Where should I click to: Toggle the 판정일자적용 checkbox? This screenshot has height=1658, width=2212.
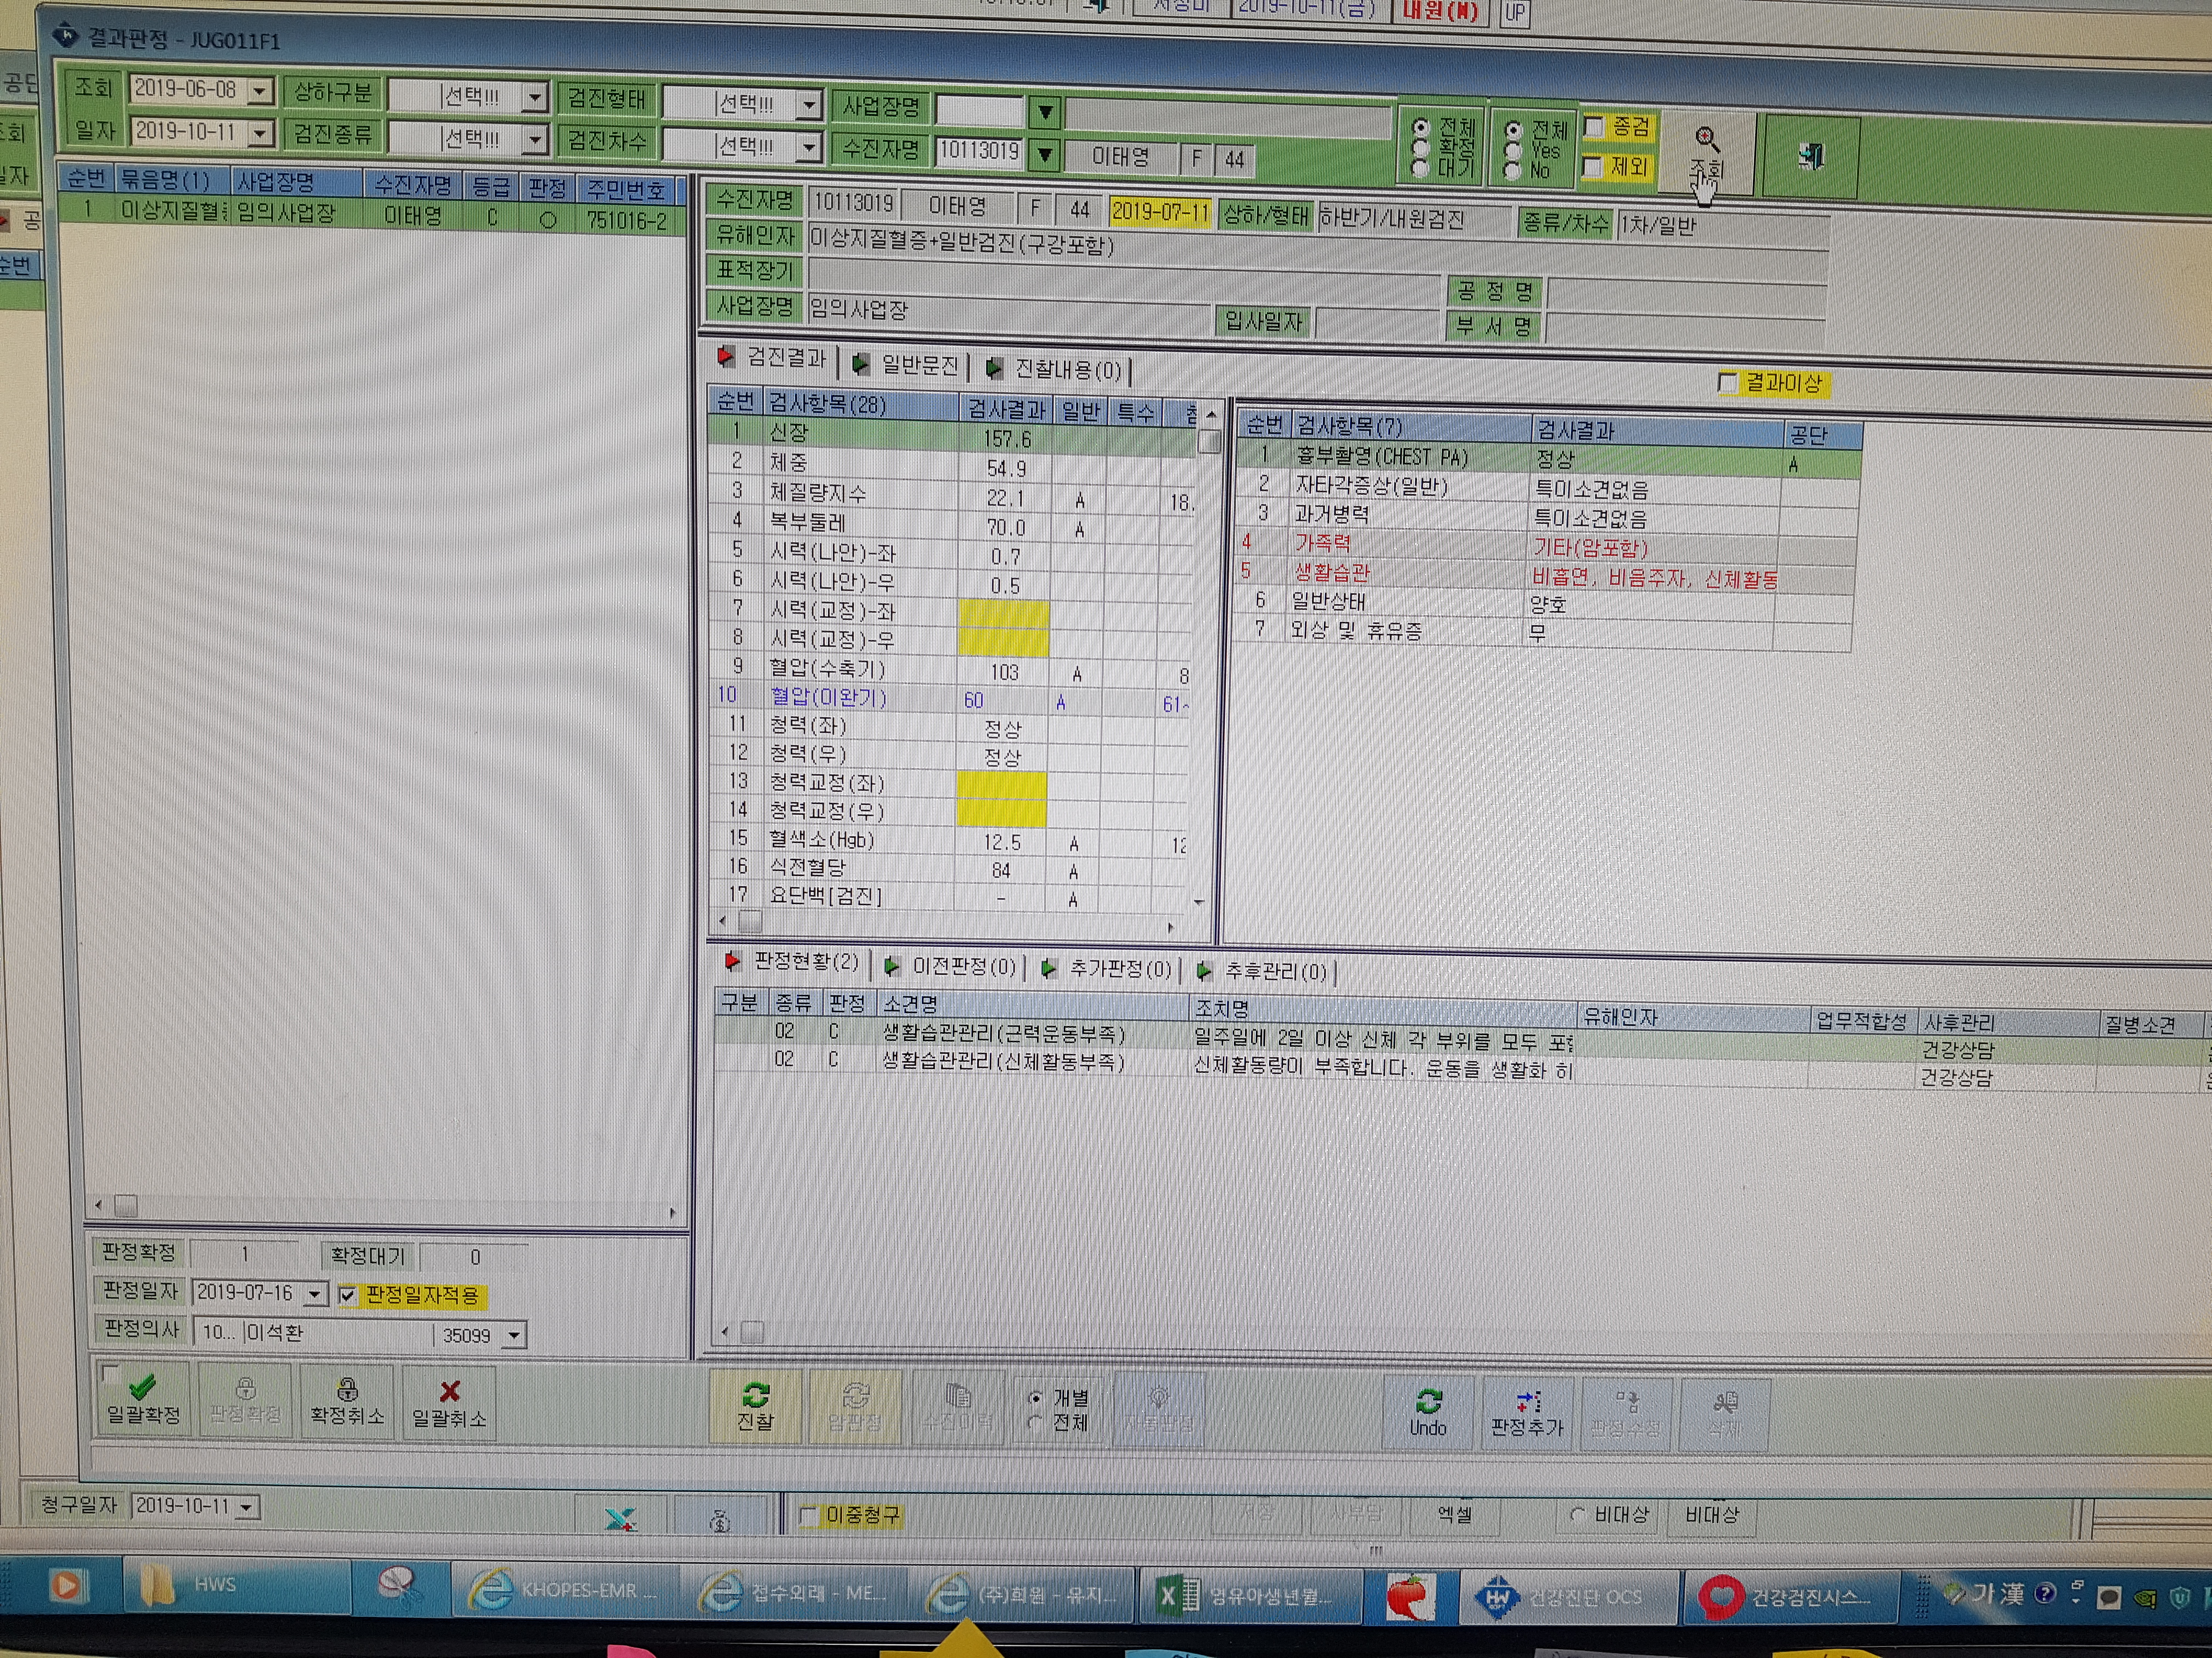[347, 1295]
